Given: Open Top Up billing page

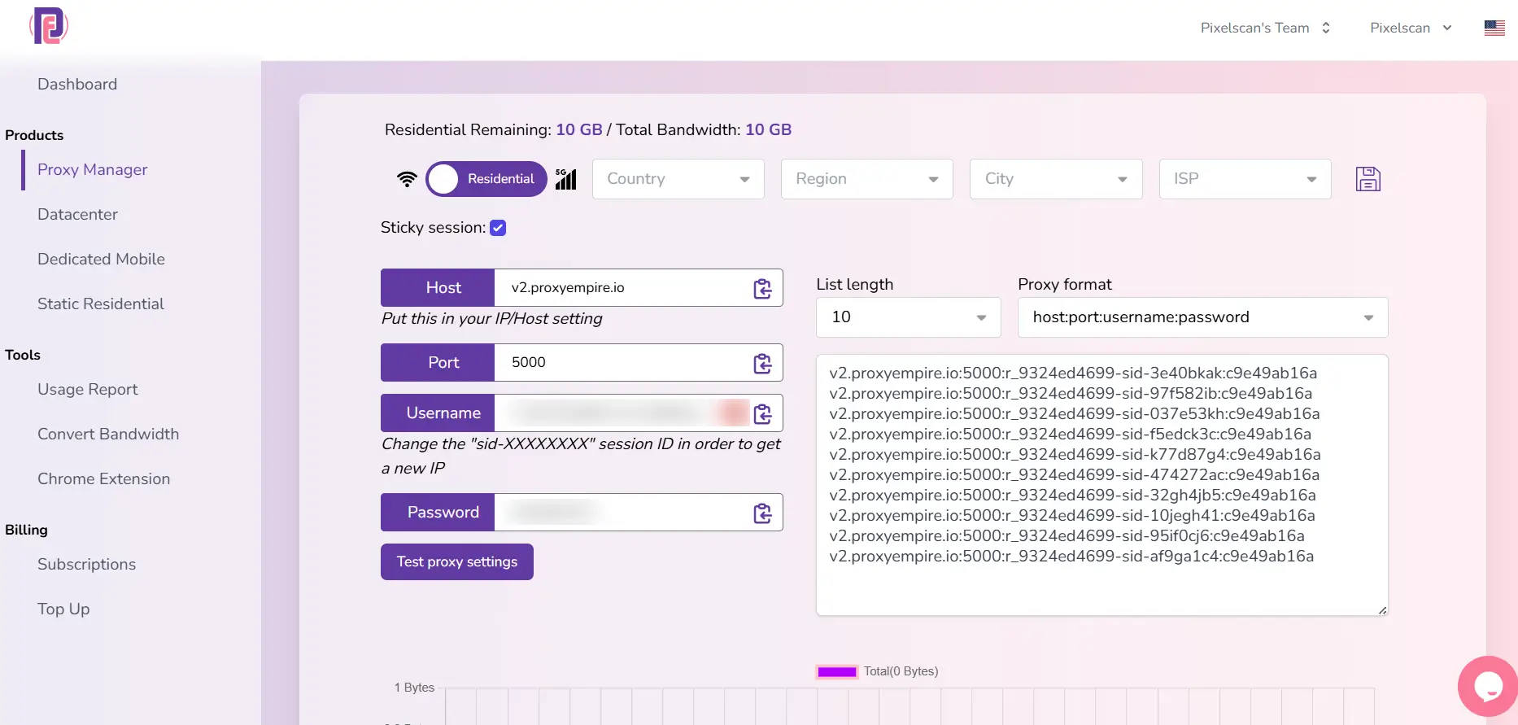Looking at the screenshot, I should pyautogui.click(x=63, y=609).
